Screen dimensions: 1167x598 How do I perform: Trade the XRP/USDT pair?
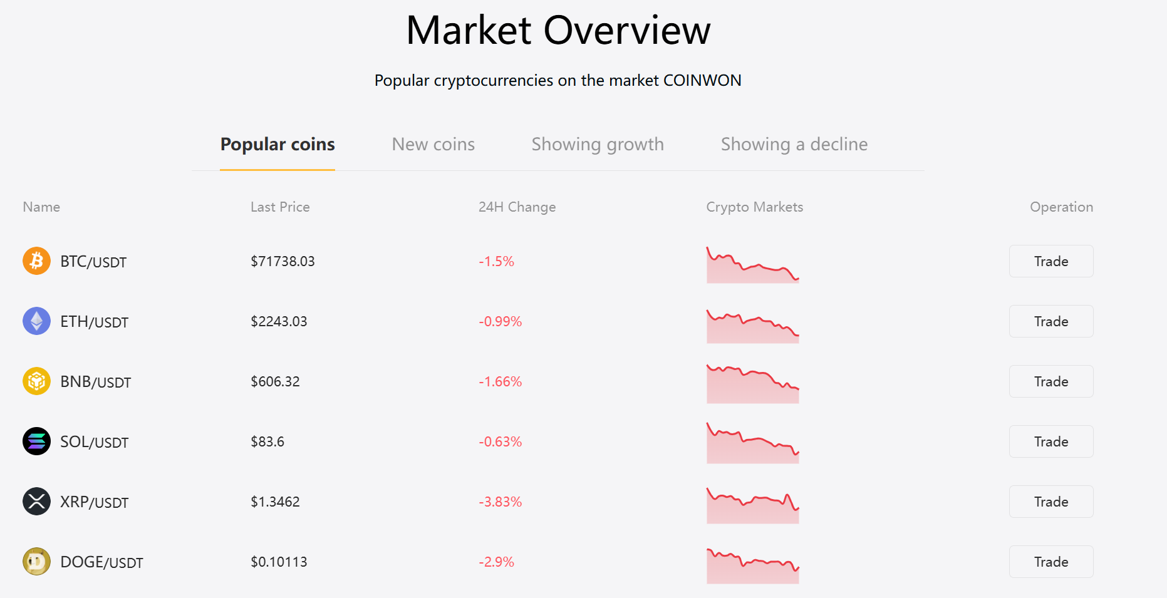pyautogui.click(x=1050, y=502)
